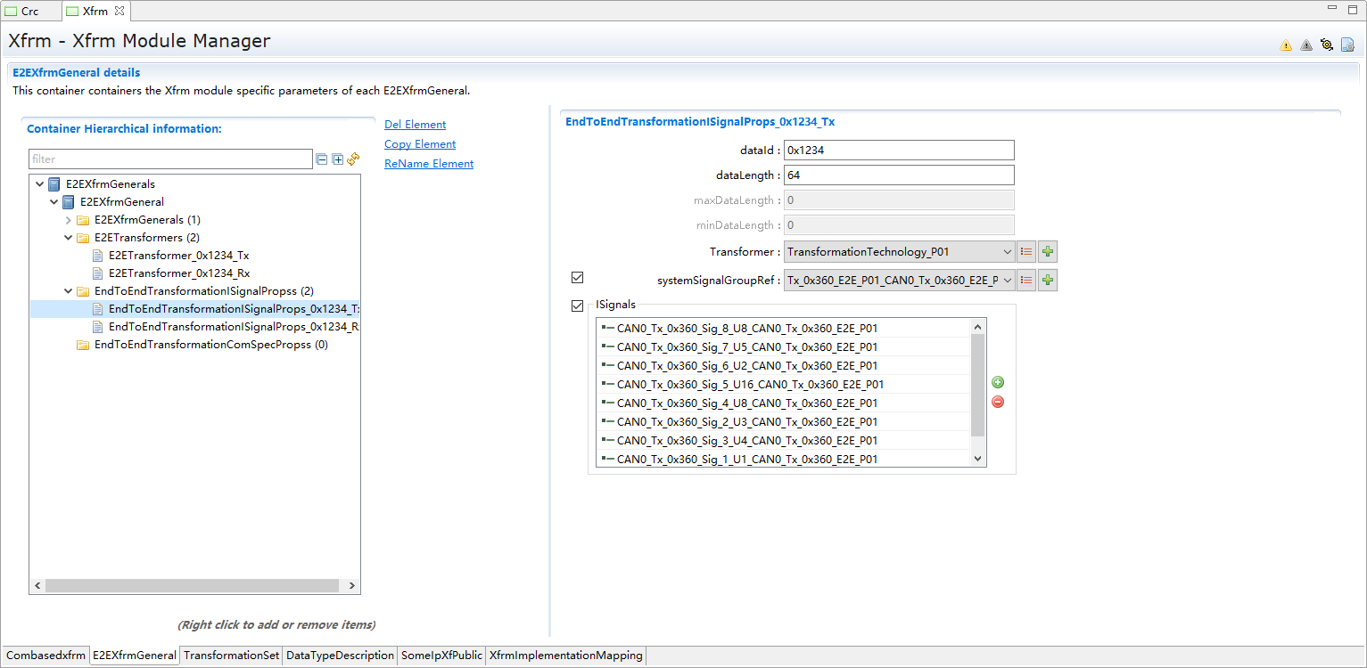Click the expand all tree icon

click(x=337, y=159)
